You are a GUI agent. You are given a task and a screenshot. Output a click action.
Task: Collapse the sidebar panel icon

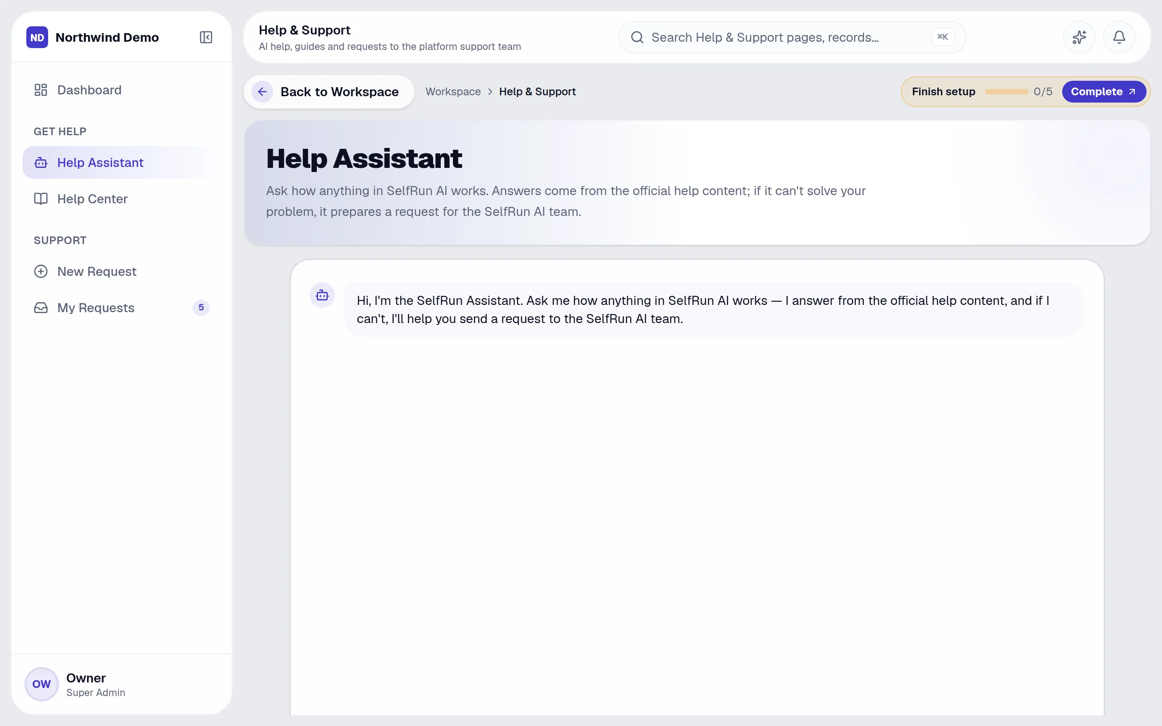(x=206, y=38)
